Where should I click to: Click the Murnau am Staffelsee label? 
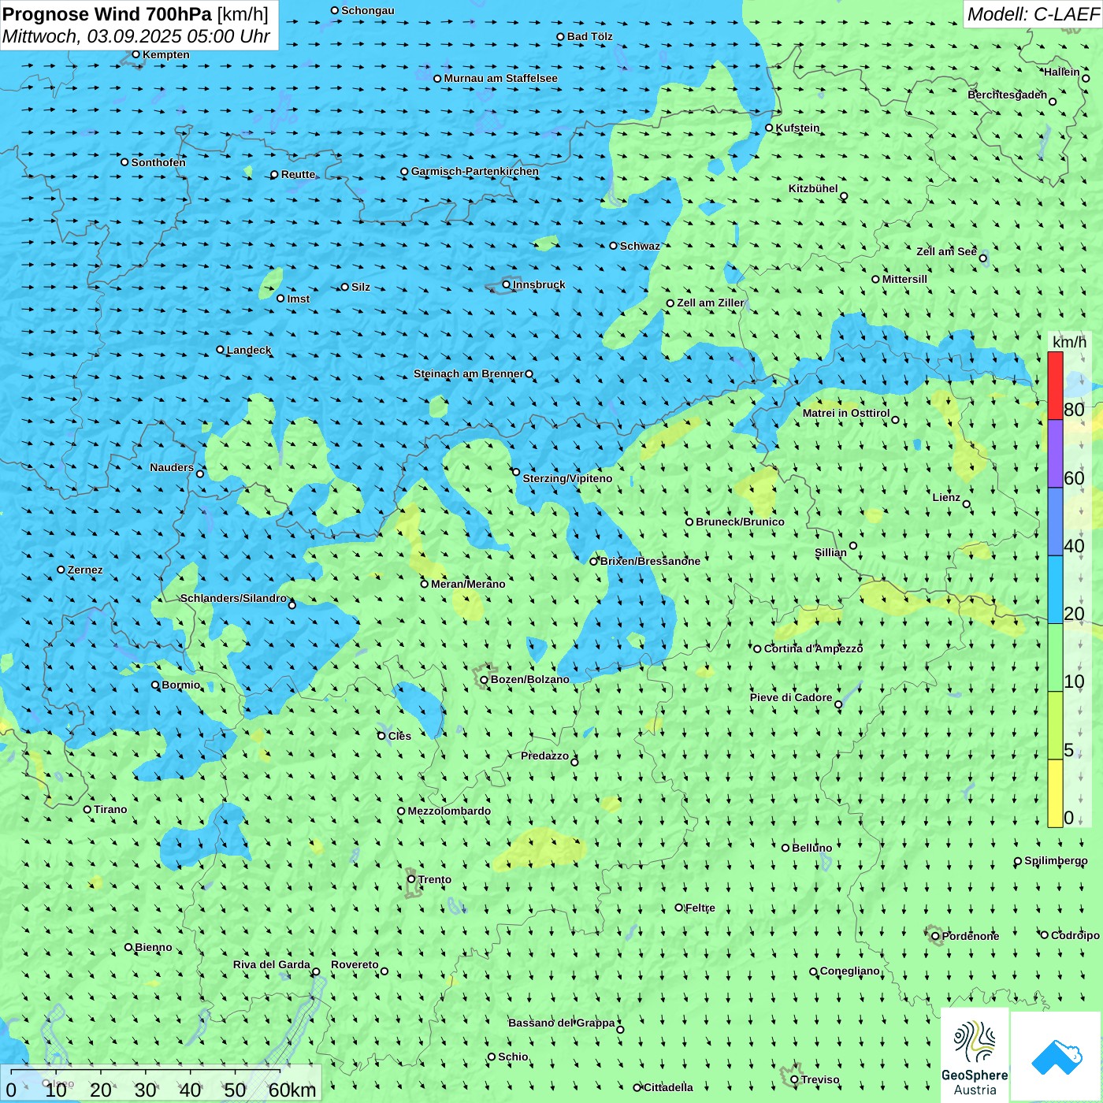click(500, 78)
